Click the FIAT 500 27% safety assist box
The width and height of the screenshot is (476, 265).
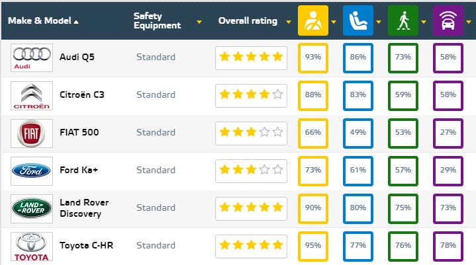448,133
